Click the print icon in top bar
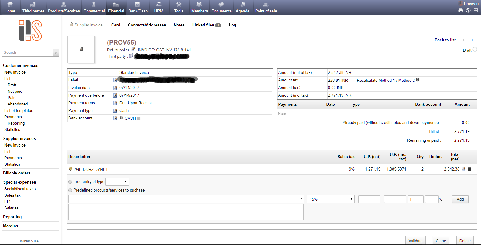 461,10
